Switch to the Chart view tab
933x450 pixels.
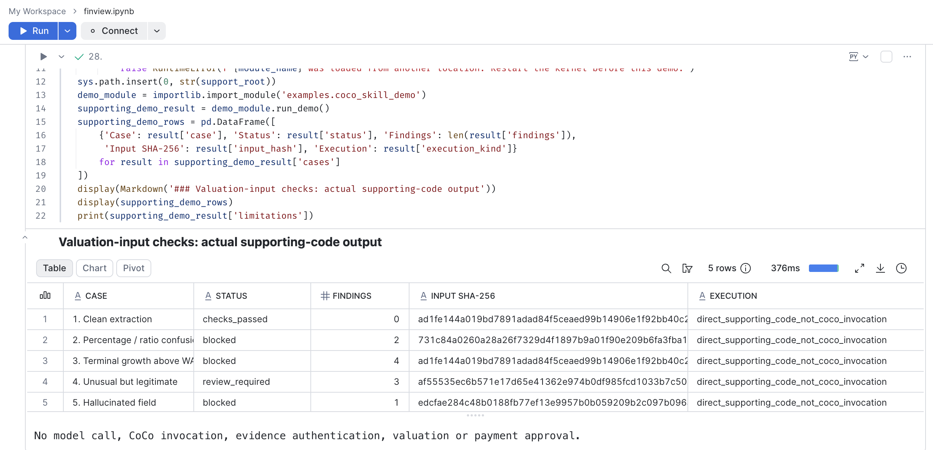95,268
